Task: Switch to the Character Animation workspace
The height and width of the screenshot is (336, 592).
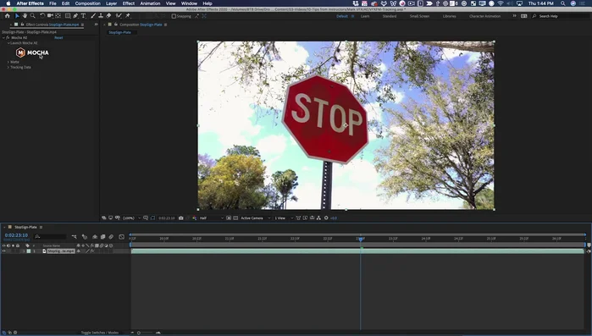Action: [x=484, y=16]
